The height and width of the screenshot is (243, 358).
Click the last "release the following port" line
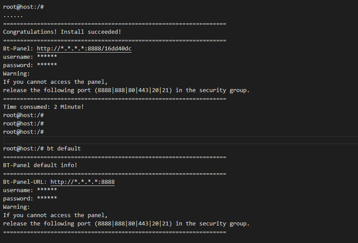(x=126, y=223)
